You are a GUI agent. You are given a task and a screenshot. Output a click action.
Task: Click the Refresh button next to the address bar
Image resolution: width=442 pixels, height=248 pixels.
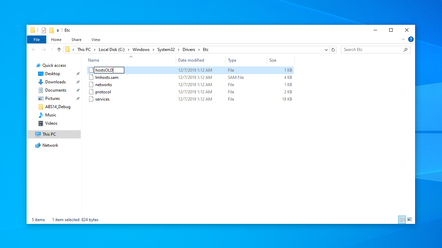[333, 50]
